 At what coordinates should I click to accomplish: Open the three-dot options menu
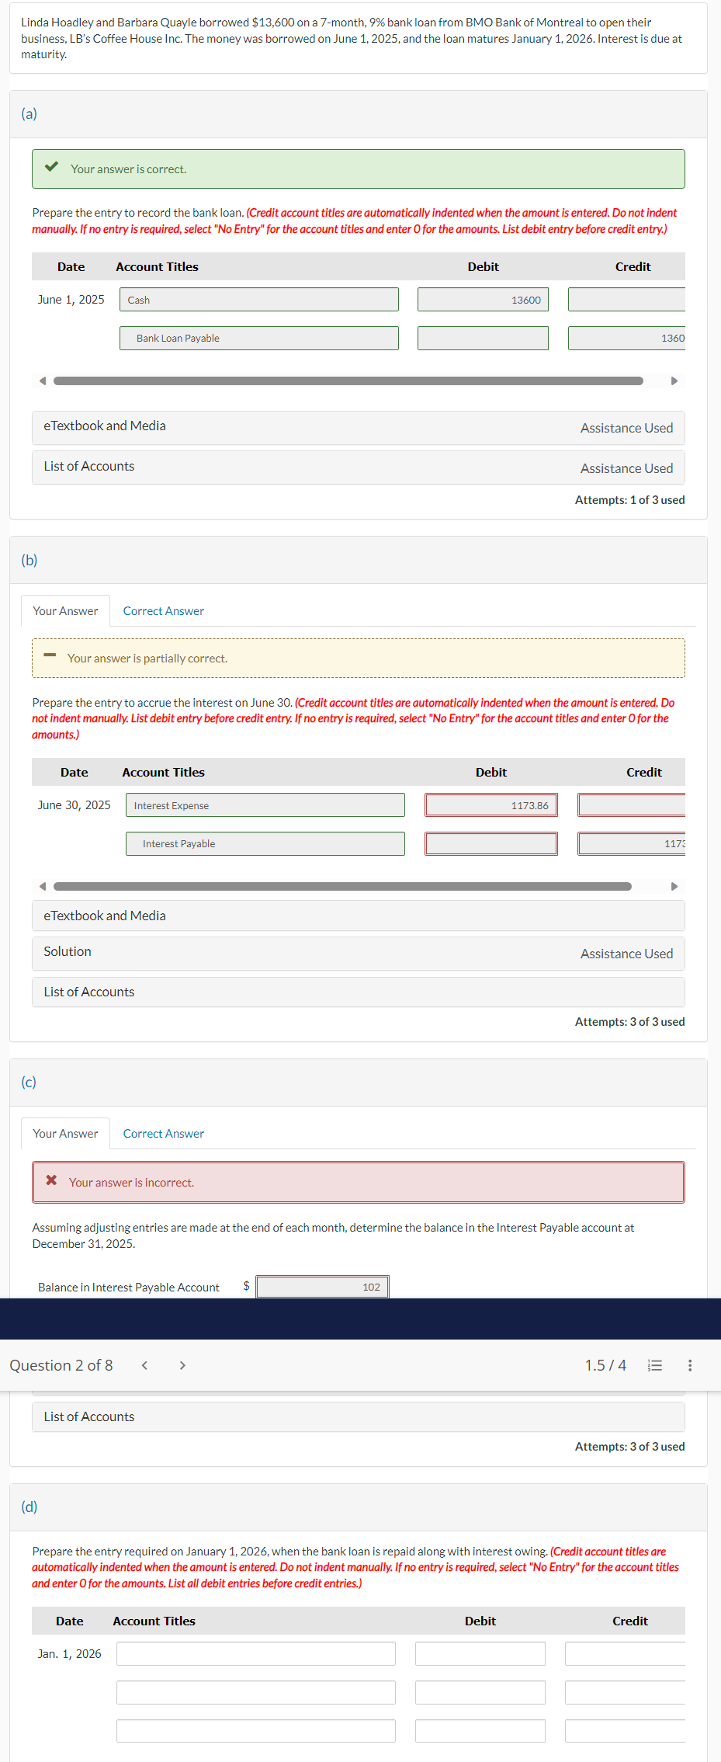(690, 1365)
